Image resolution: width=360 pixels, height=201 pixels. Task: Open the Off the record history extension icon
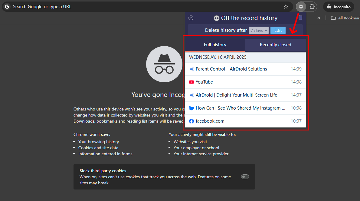click(301, 7)
